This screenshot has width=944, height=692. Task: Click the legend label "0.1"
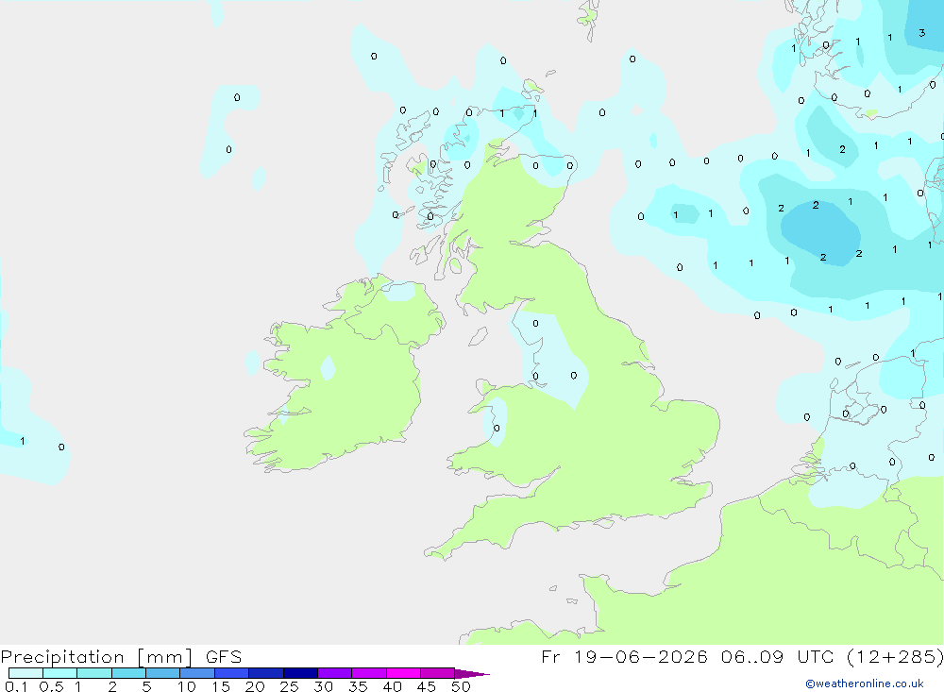(16, 686)
